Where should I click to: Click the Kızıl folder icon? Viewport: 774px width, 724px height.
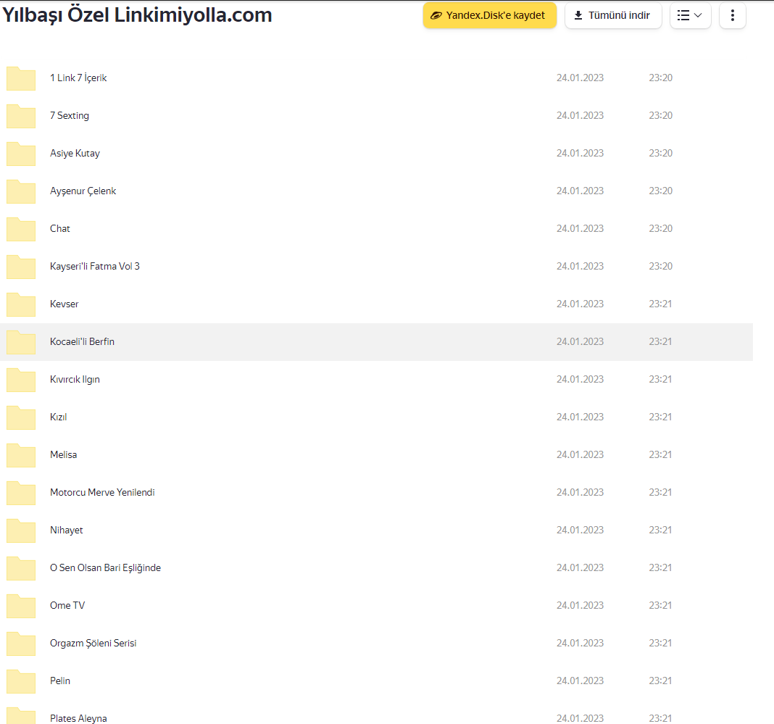[21, 417]
